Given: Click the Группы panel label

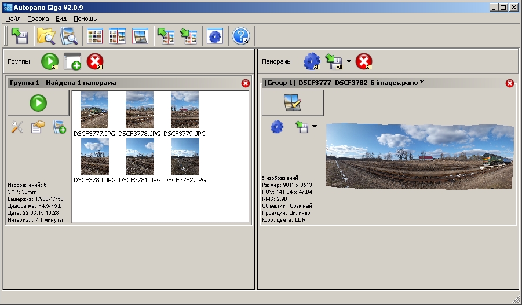Looking at the screenshot, I should (x=19, y=61).
